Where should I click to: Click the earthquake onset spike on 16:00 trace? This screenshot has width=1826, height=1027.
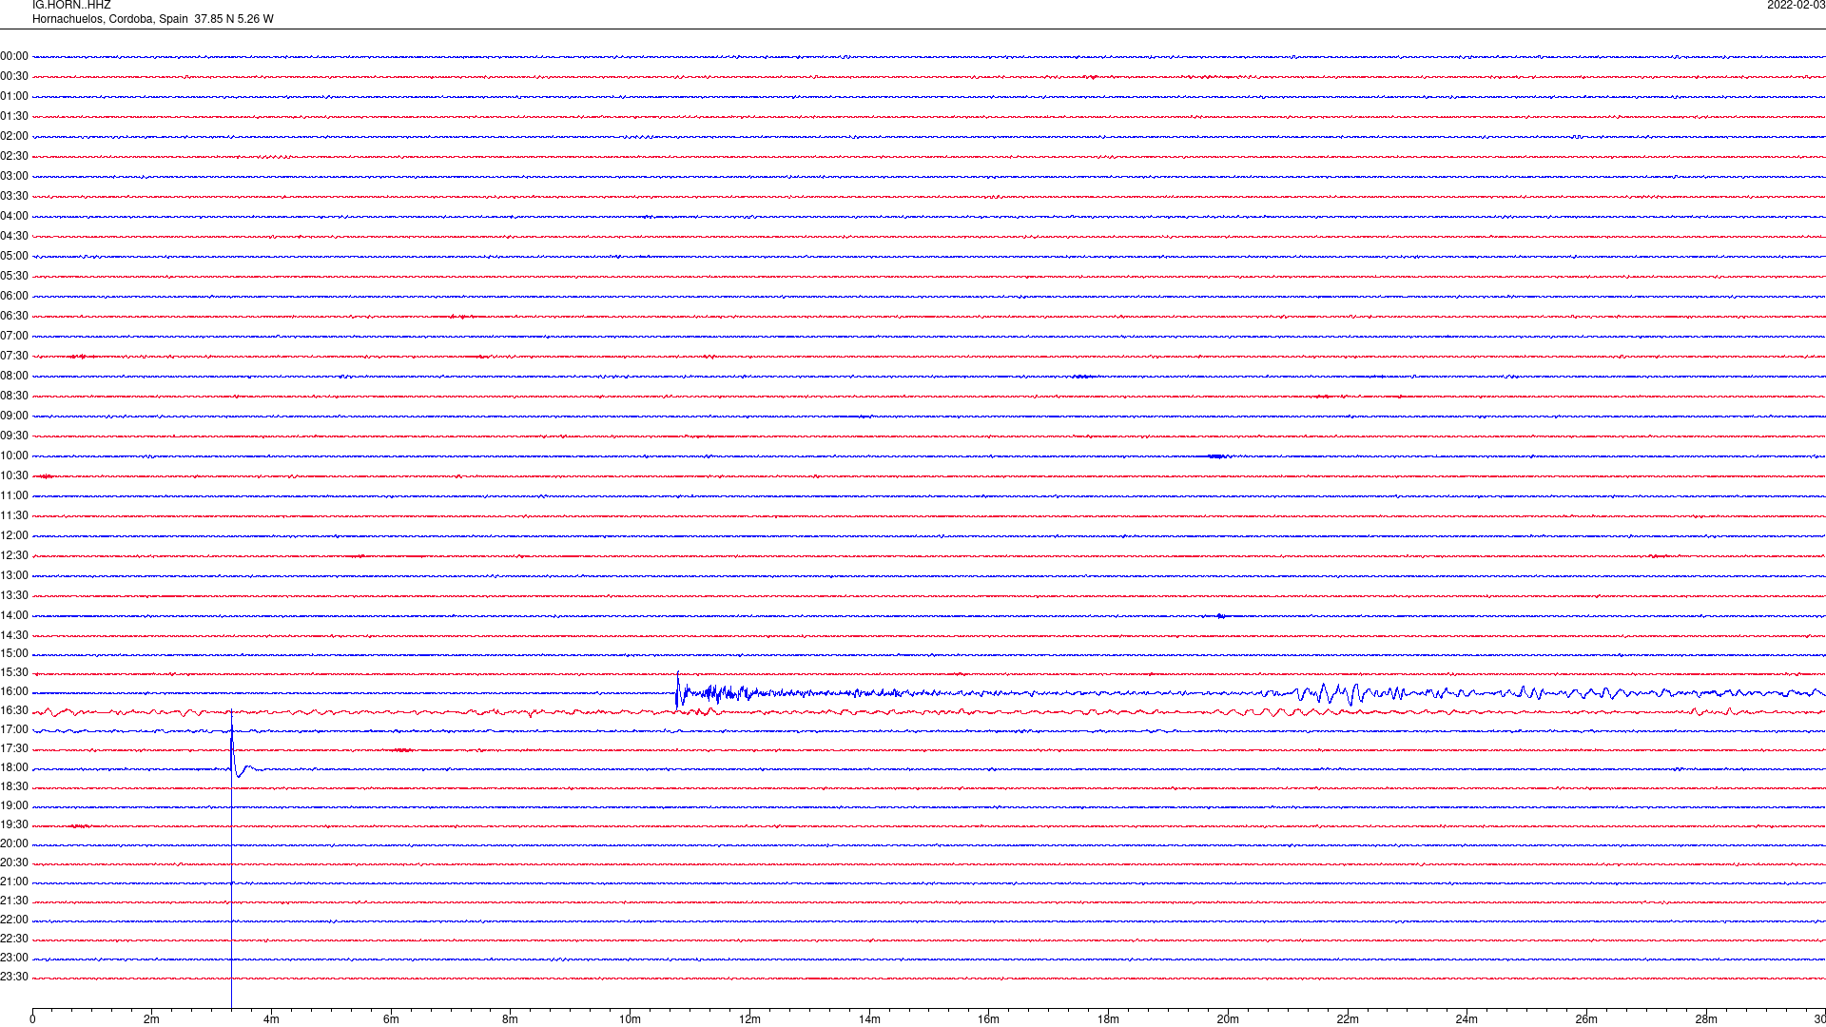pyautogui.click(x=677, y=690)
